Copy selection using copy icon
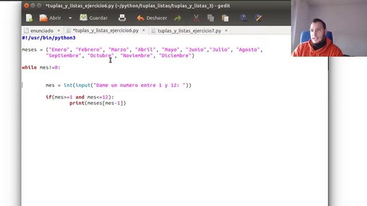 coord(210,18)
